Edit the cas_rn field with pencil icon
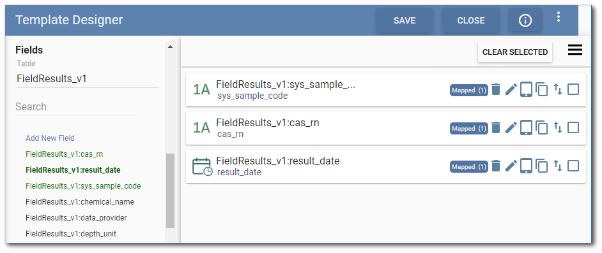 (511, 127)
